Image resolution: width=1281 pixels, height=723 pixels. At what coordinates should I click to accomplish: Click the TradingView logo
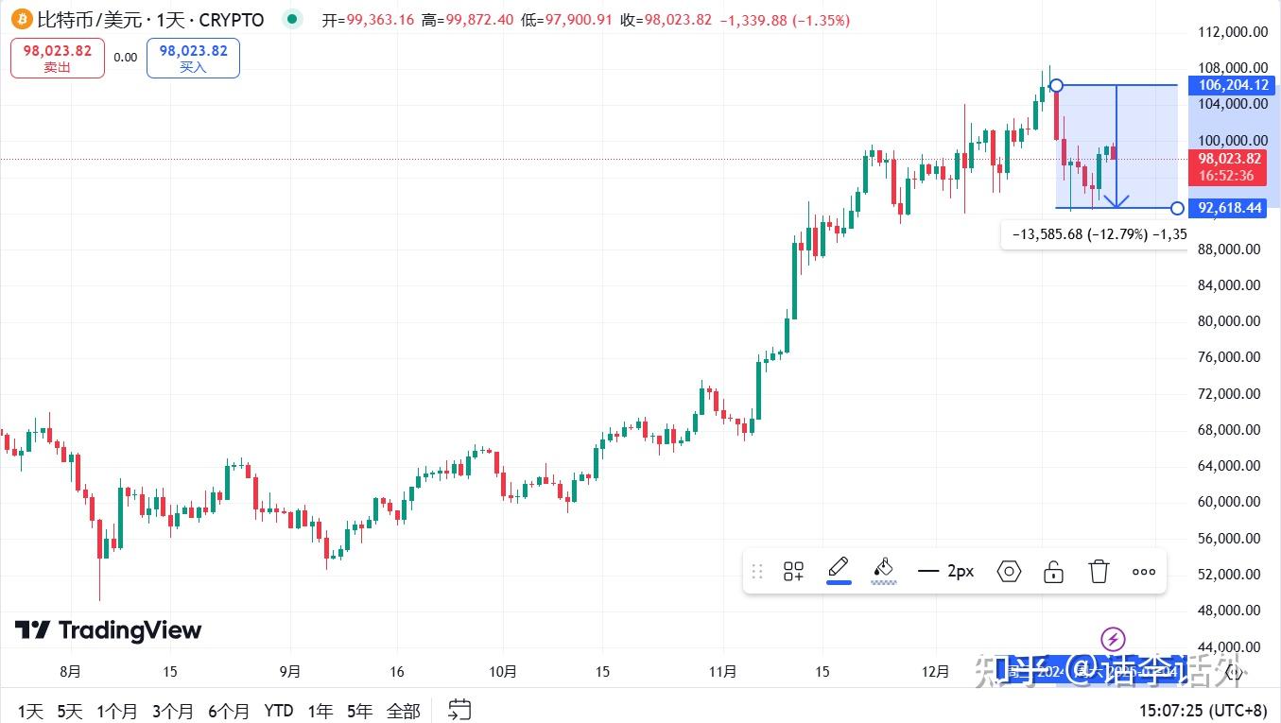click(107, 629)
